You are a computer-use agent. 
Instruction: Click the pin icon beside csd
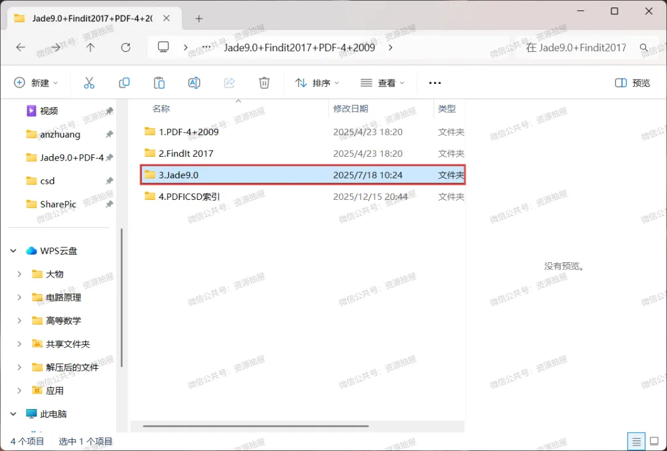point(109,181)
